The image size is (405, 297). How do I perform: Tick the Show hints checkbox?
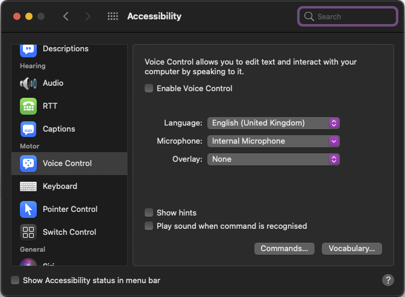(149, 213)
